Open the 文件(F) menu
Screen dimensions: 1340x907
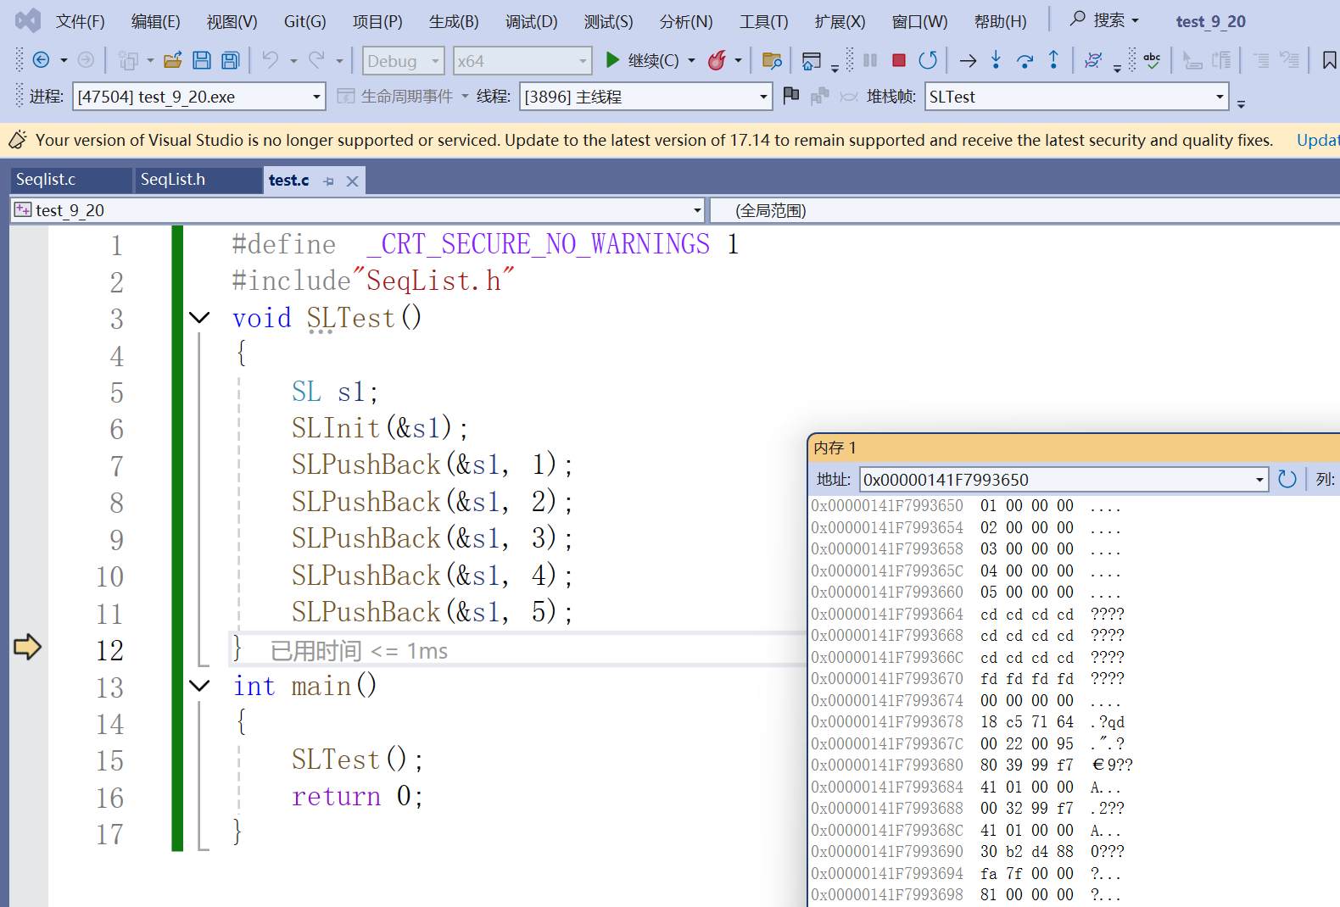coord(81,21)
